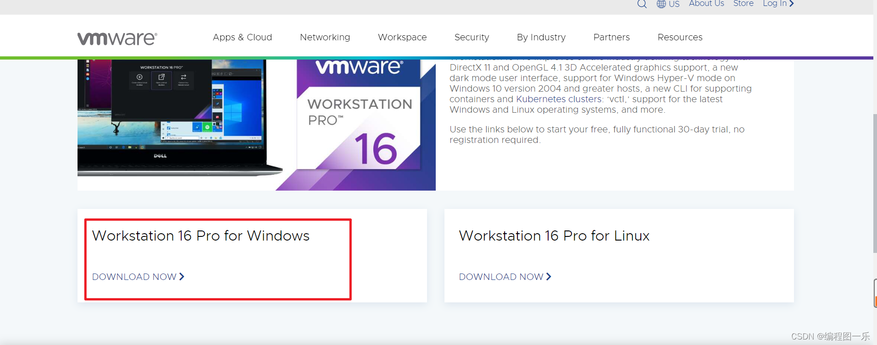
Task: Click Workstation 16 Pro for Linux heading
Action: tap(554, 235)
